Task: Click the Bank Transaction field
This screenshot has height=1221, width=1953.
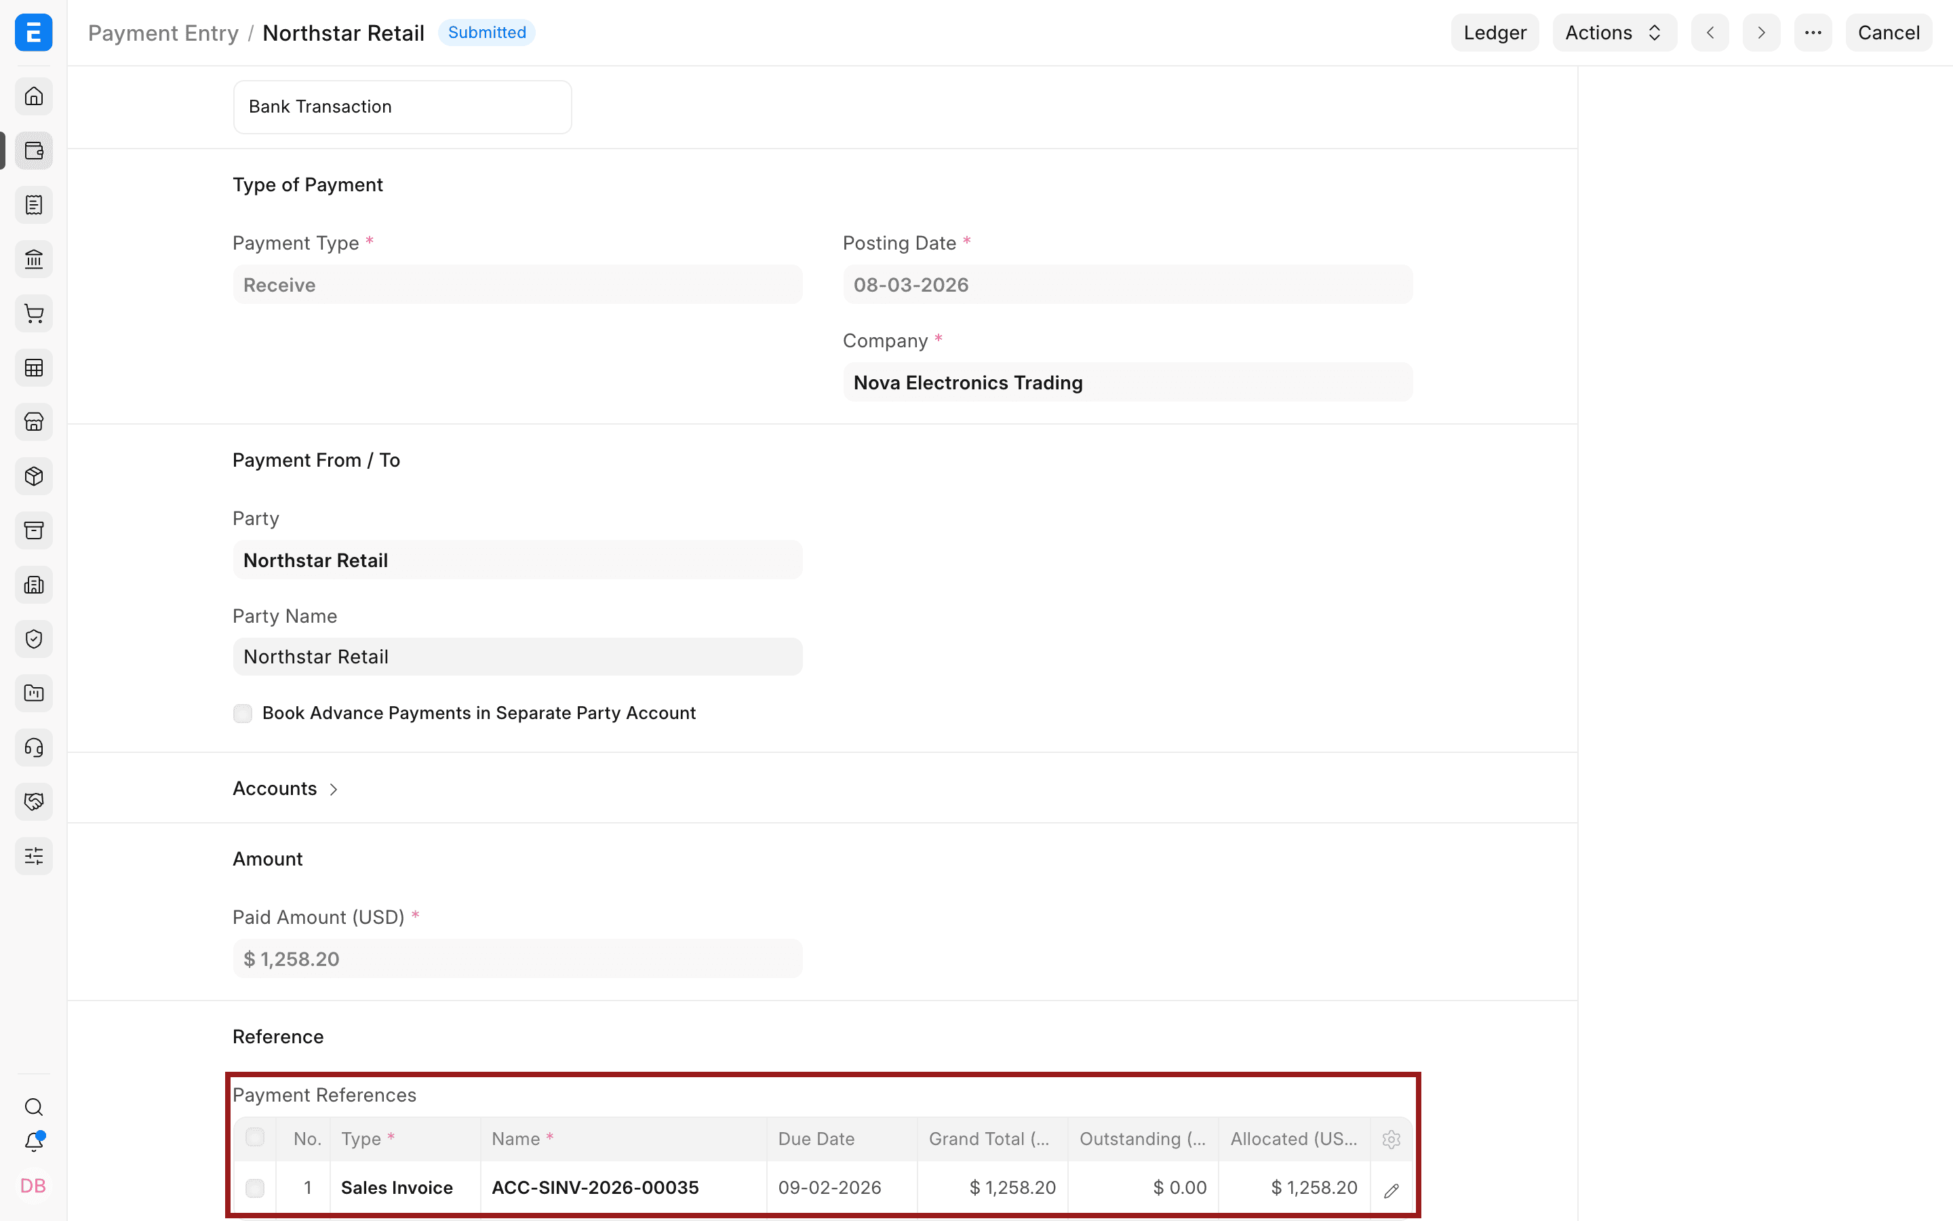Action: click(403, 106)
